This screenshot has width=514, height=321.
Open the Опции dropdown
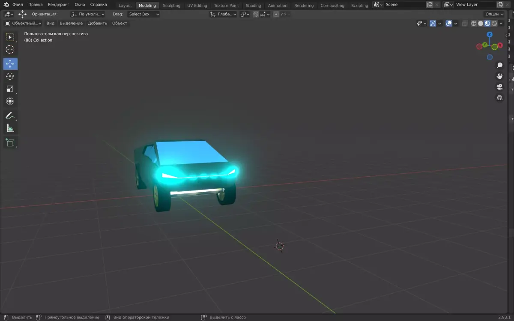coord(495,14)
